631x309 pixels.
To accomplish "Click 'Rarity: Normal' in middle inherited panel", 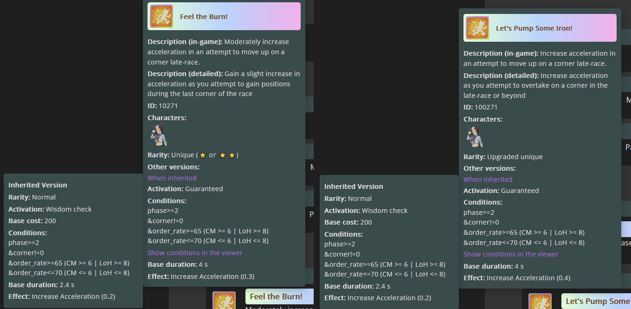I will point(348,199).
